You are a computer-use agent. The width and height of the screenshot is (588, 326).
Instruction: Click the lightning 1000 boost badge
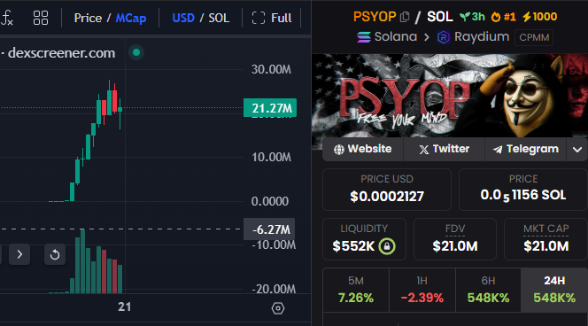pyautogui.click(x=539, y=17)
